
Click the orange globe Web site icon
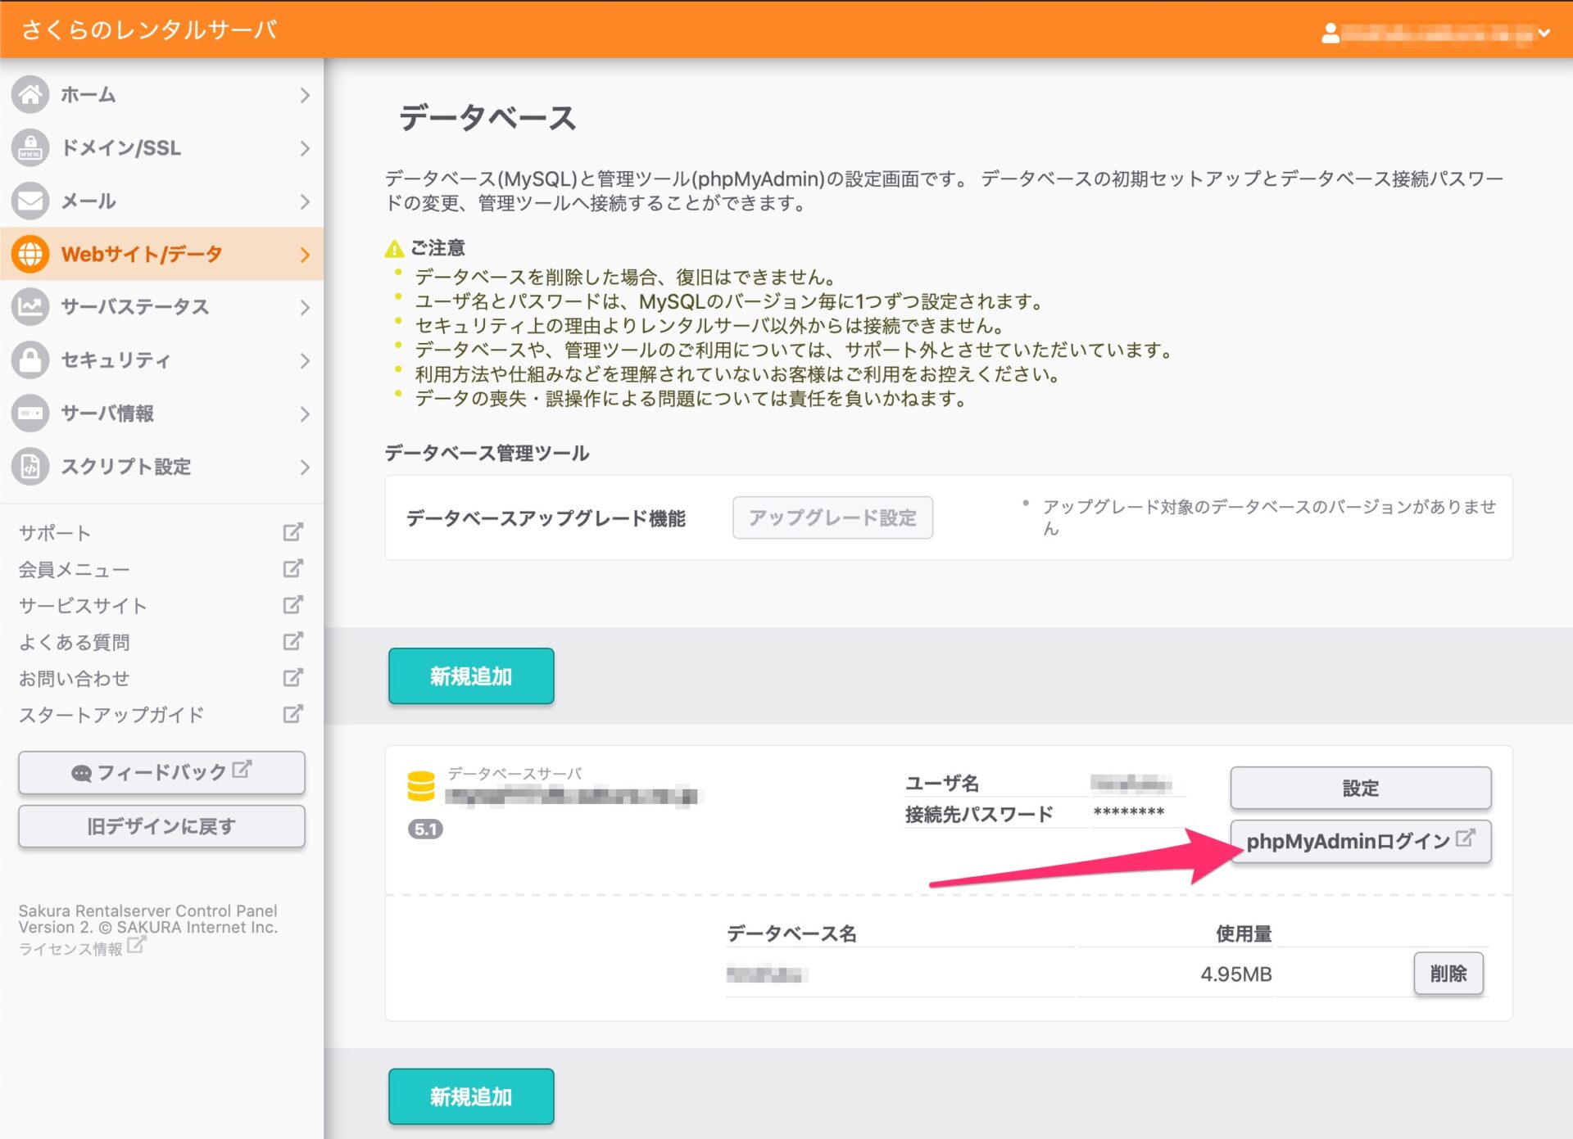click(30, 254)
